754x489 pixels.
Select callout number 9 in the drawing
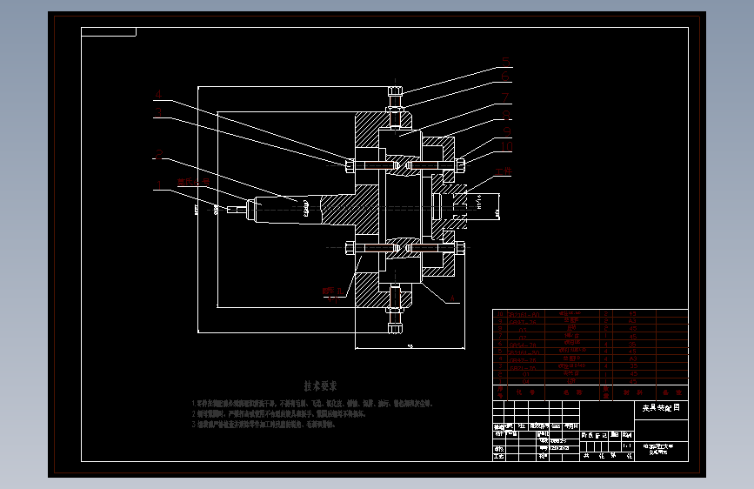point(507,131)
